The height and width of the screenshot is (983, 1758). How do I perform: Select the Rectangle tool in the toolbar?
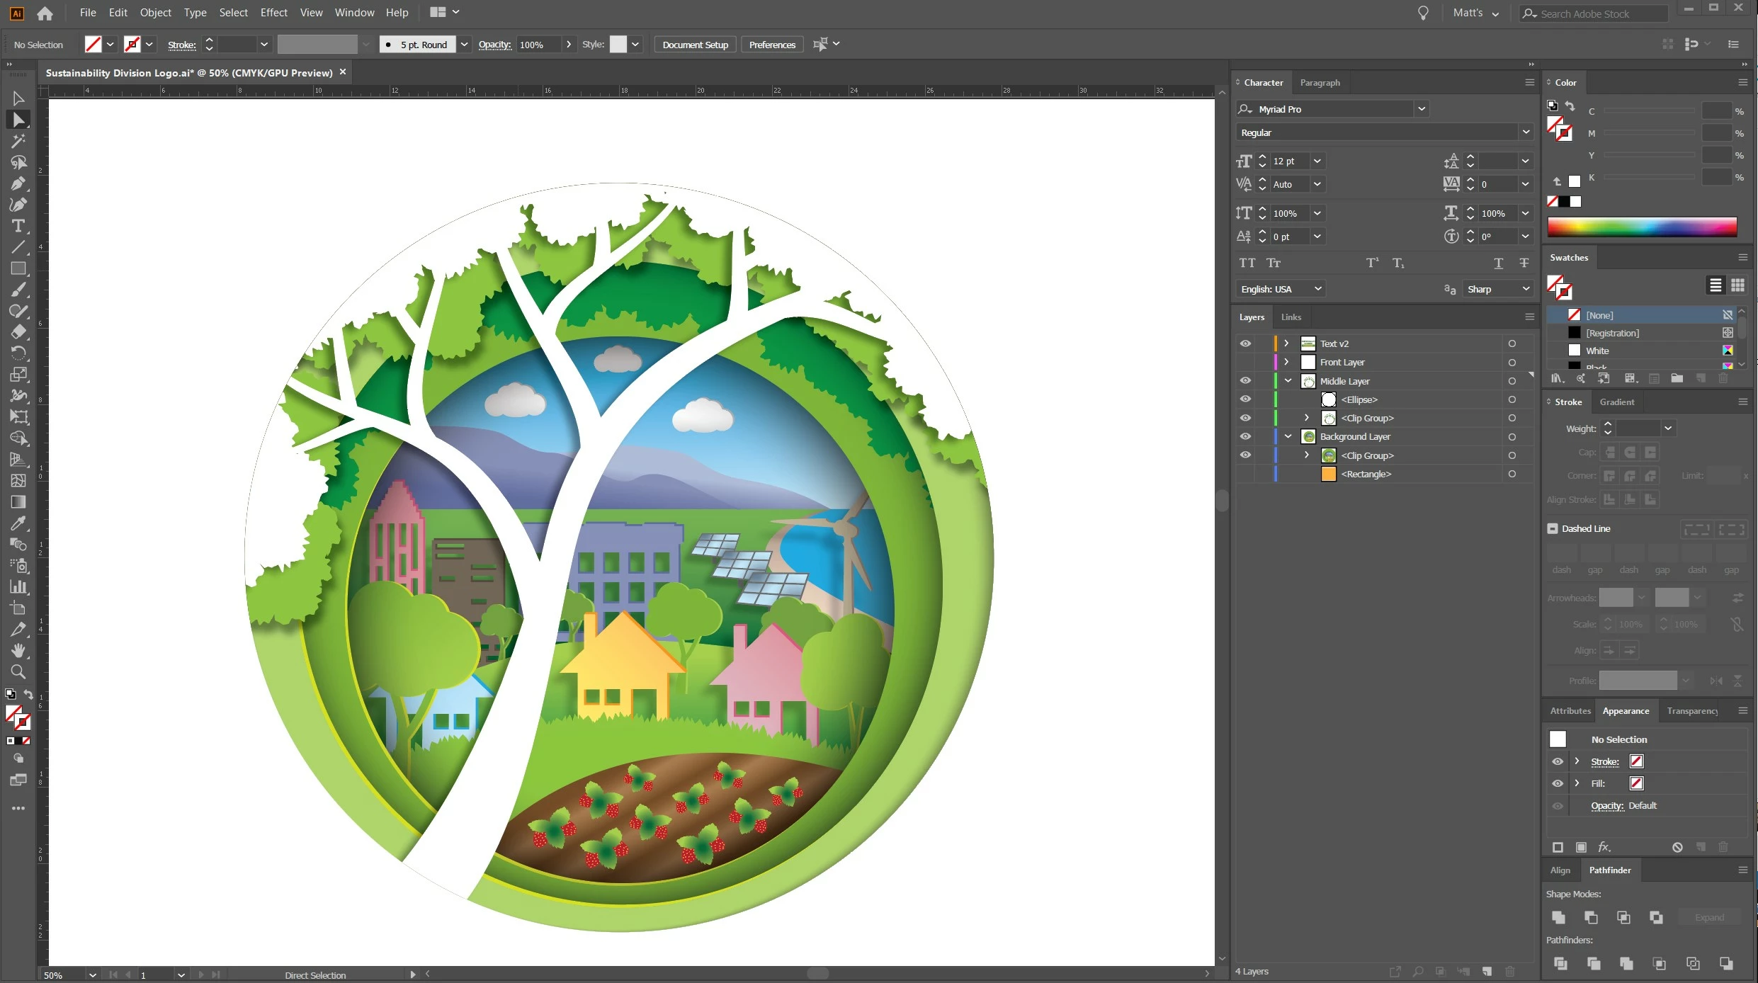coord(18,268)
